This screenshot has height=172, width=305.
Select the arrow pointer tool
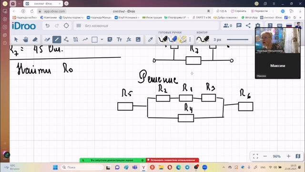coord(16,40)
